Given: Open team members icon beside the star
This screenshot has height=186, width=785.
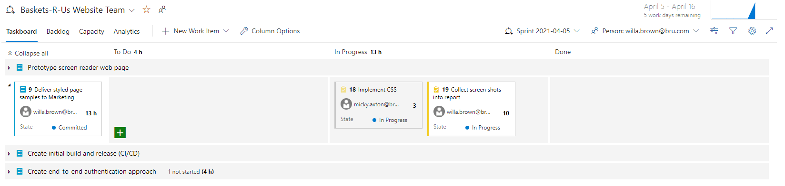Looking at the screenshot, I should [x=162, y=9].
